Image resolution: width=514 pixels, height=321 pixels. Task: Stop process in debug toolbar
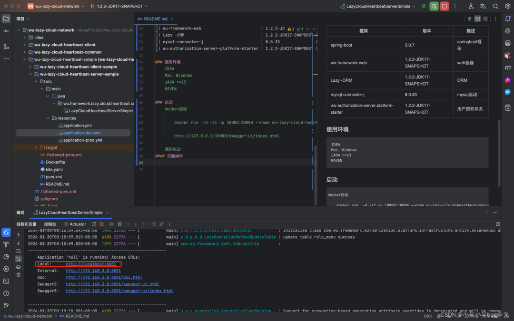click(x=102, y=224)
